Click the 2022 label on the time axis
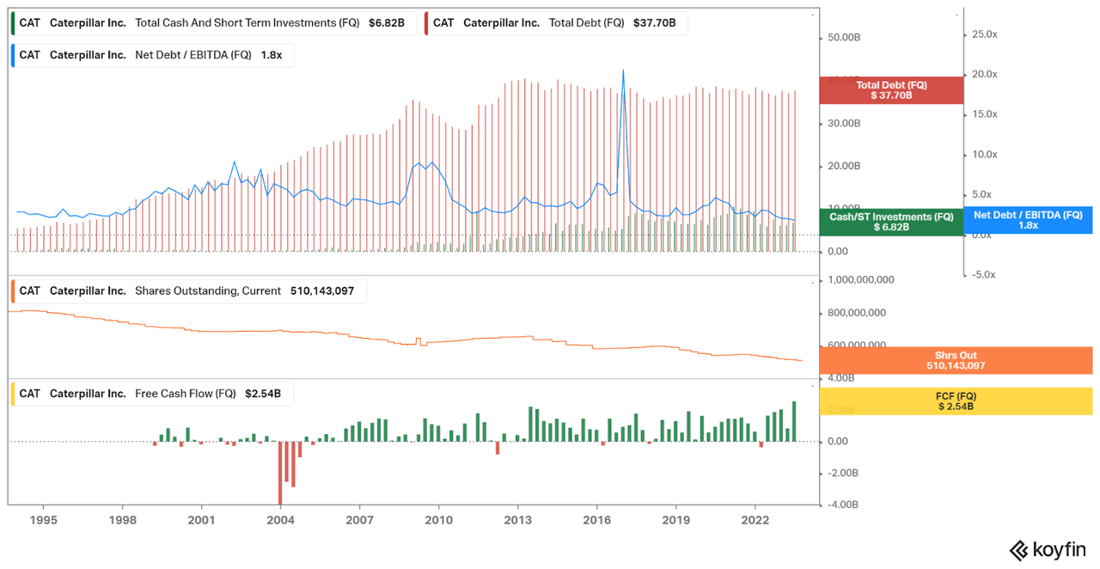Image resolution: width=1100 pixels, height=569 pixels. coord(755,520)
